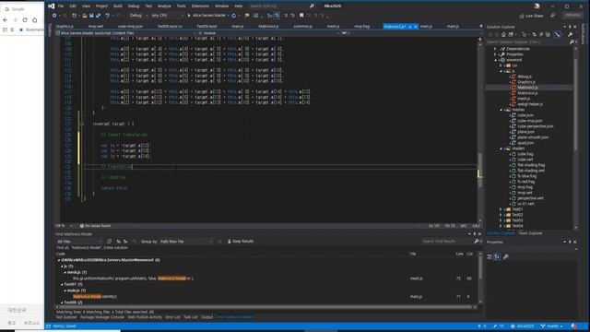Click the No issues found indicator

95,226
